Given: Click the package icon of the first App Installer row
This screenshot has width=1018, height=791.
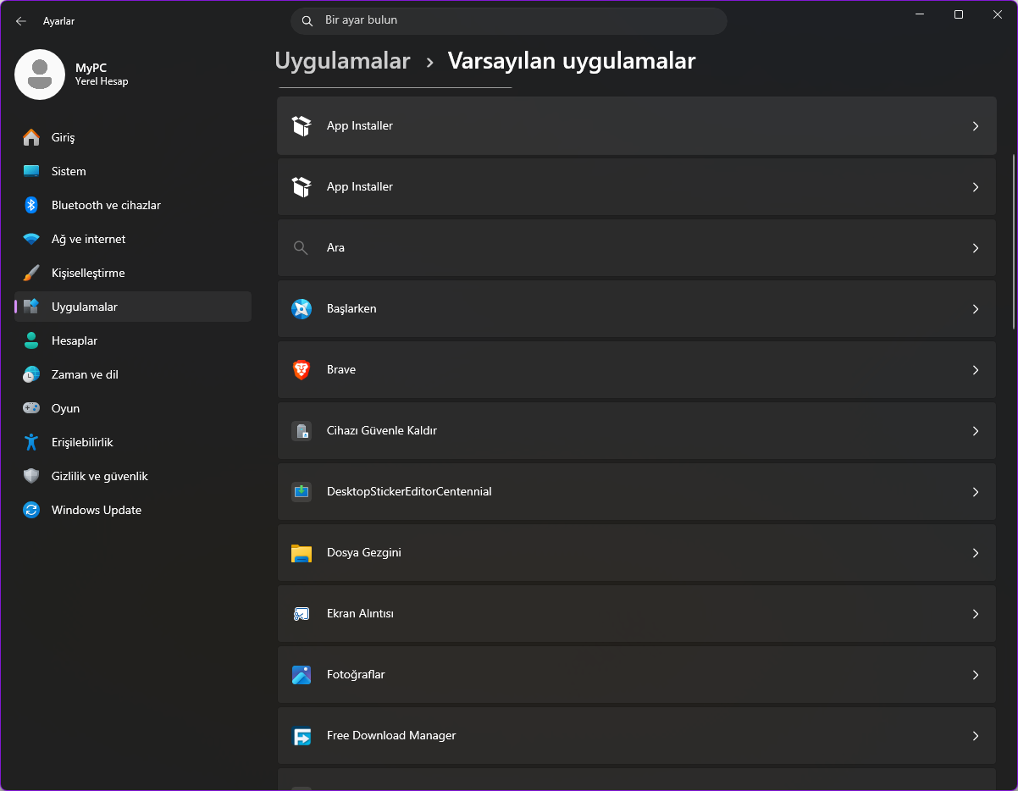Looking at the screenshot, I should pos(302,125).
